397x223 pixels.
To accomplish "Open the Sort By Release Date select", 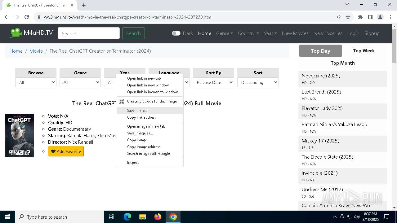I will pyautogui.click(x=213, y=82).
